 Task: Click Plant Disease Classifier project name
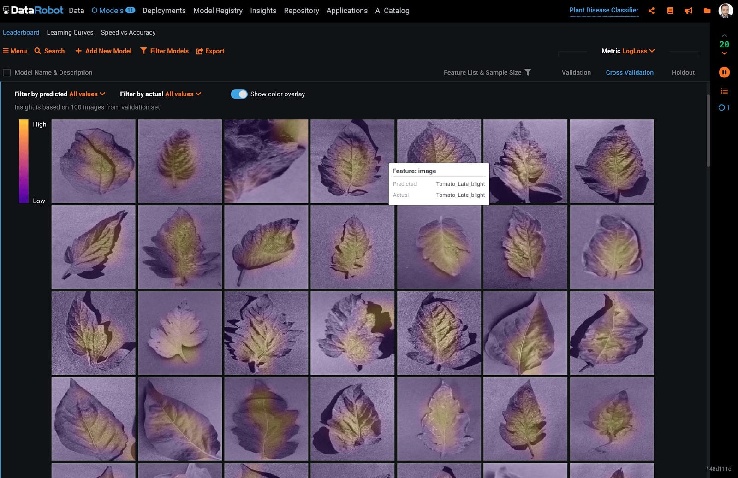604,10
